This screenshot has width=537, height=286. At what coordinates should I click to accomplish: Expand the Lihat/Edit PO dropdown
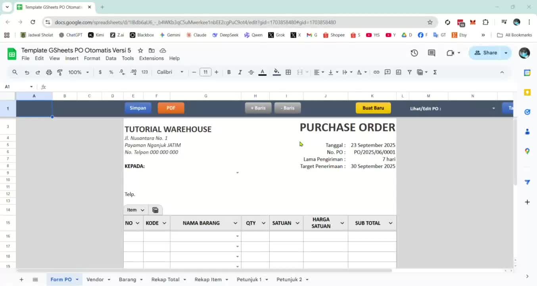[x=493, y=108]
